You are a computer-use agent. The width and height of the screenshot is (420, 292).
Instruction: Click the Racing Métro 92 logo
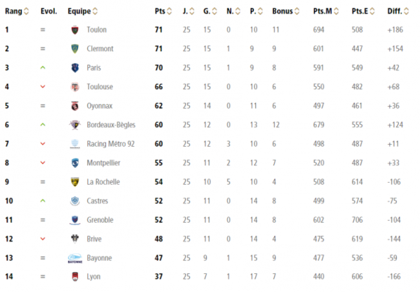click(x=74, y=143)
